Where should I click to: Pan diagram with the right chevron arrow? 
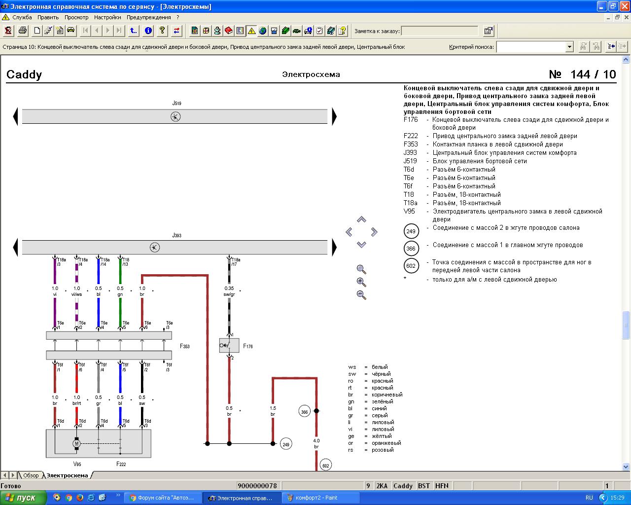pyautogui.click(x=374, y=232)
